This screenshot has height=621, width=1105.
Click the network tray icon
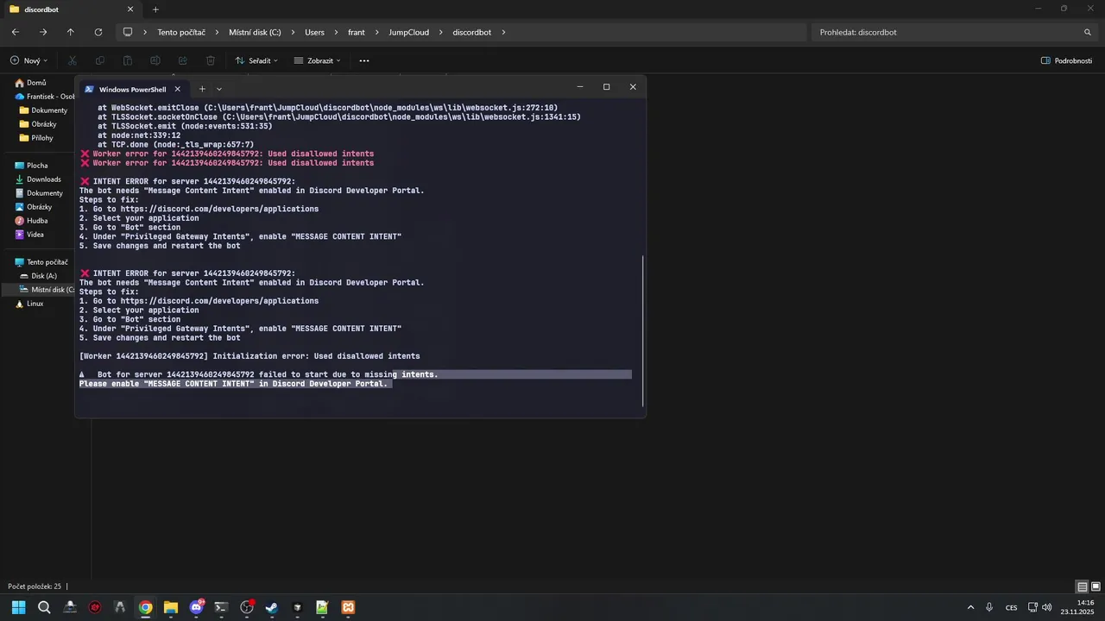pyautogui.click(x=1033, y=607)
